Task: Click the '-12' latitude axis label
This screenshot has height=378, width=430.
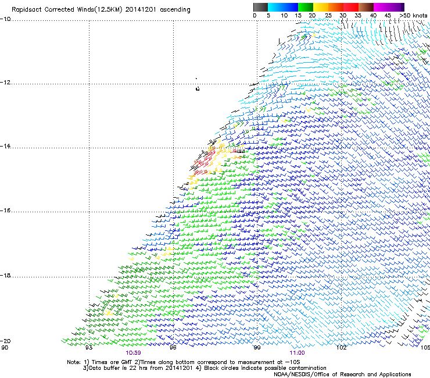Action: coord(5,83)
